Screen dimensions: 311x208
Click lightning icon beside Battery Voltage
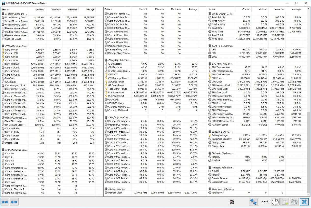point(210,135)
